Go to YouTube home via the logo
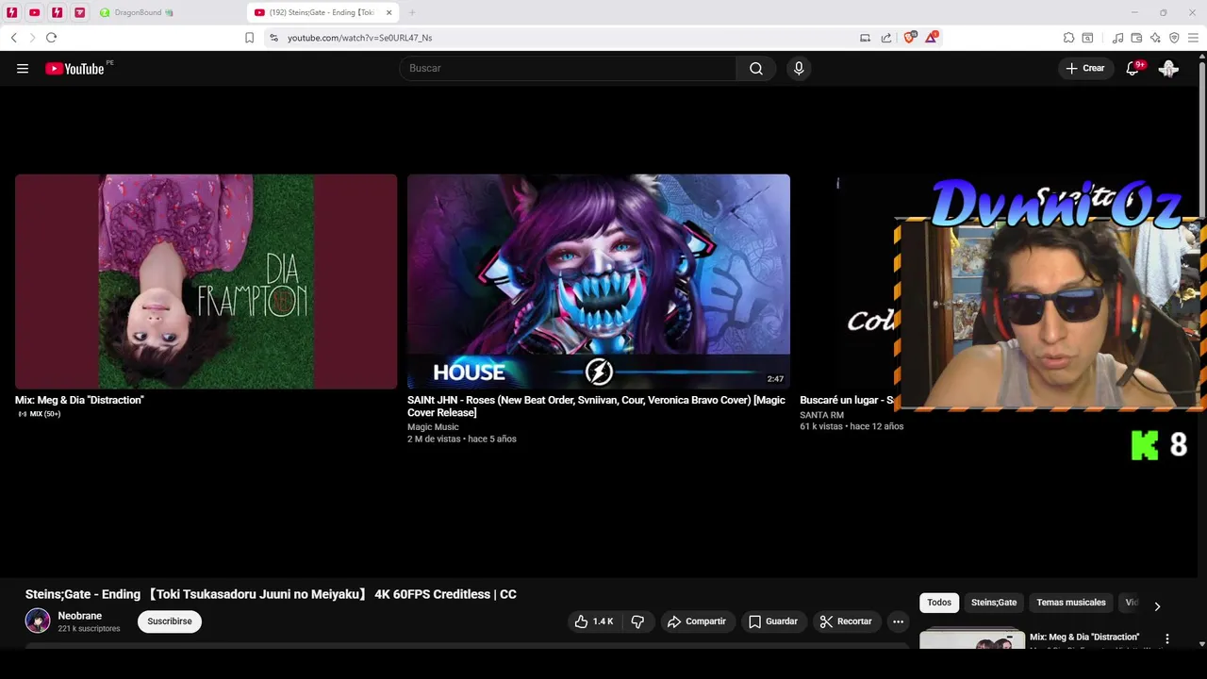The image size is (1207, 679). coord(74,68)
